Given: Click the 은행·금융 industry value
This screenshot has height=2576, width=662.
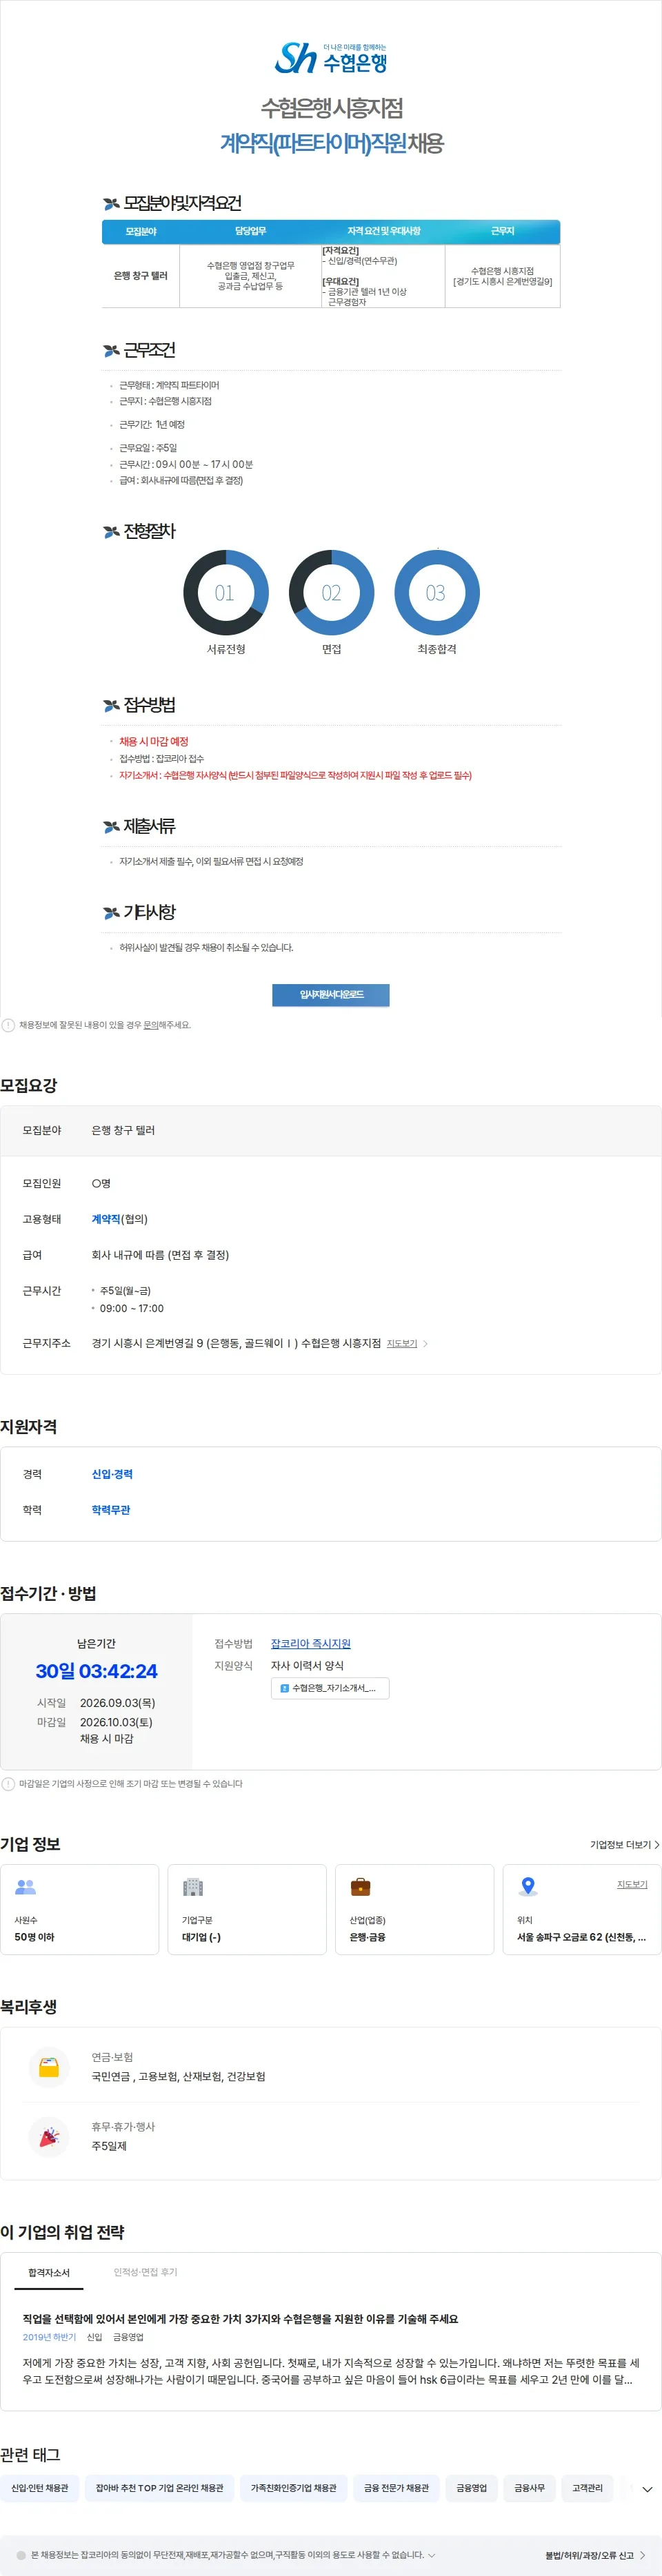Looking at the screenshot, I should click(367, 1936).
